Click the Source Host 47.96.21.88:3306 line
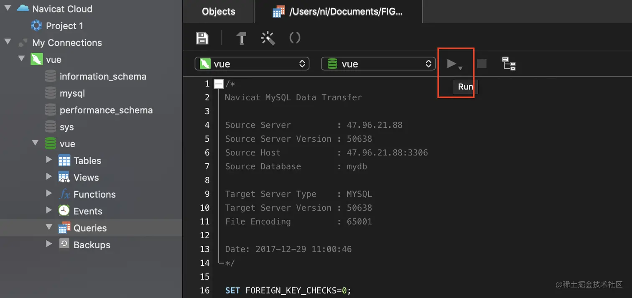Image resolution: width=632 pixels, height=298 pixels. tap(326, 153)
